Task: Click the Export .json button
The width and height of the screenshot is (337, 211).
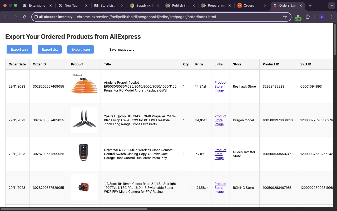Action: click(81, 49)
